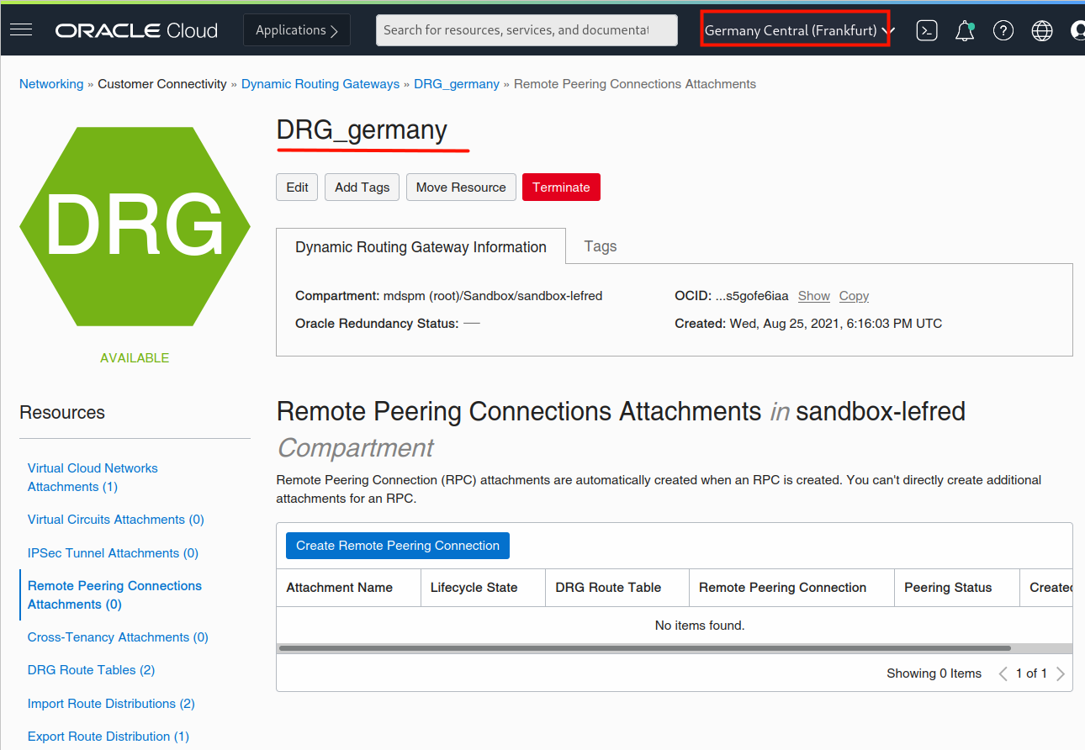
Task: Select the Dynamic Routing Gateway Information tab
Action: 421,247
